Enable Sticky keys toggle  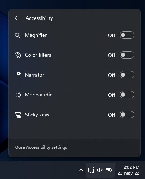click(127, 115)
